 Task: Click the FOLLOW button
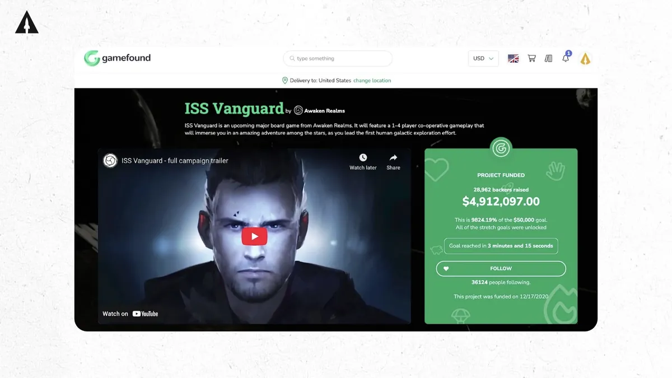coord(501,269)
